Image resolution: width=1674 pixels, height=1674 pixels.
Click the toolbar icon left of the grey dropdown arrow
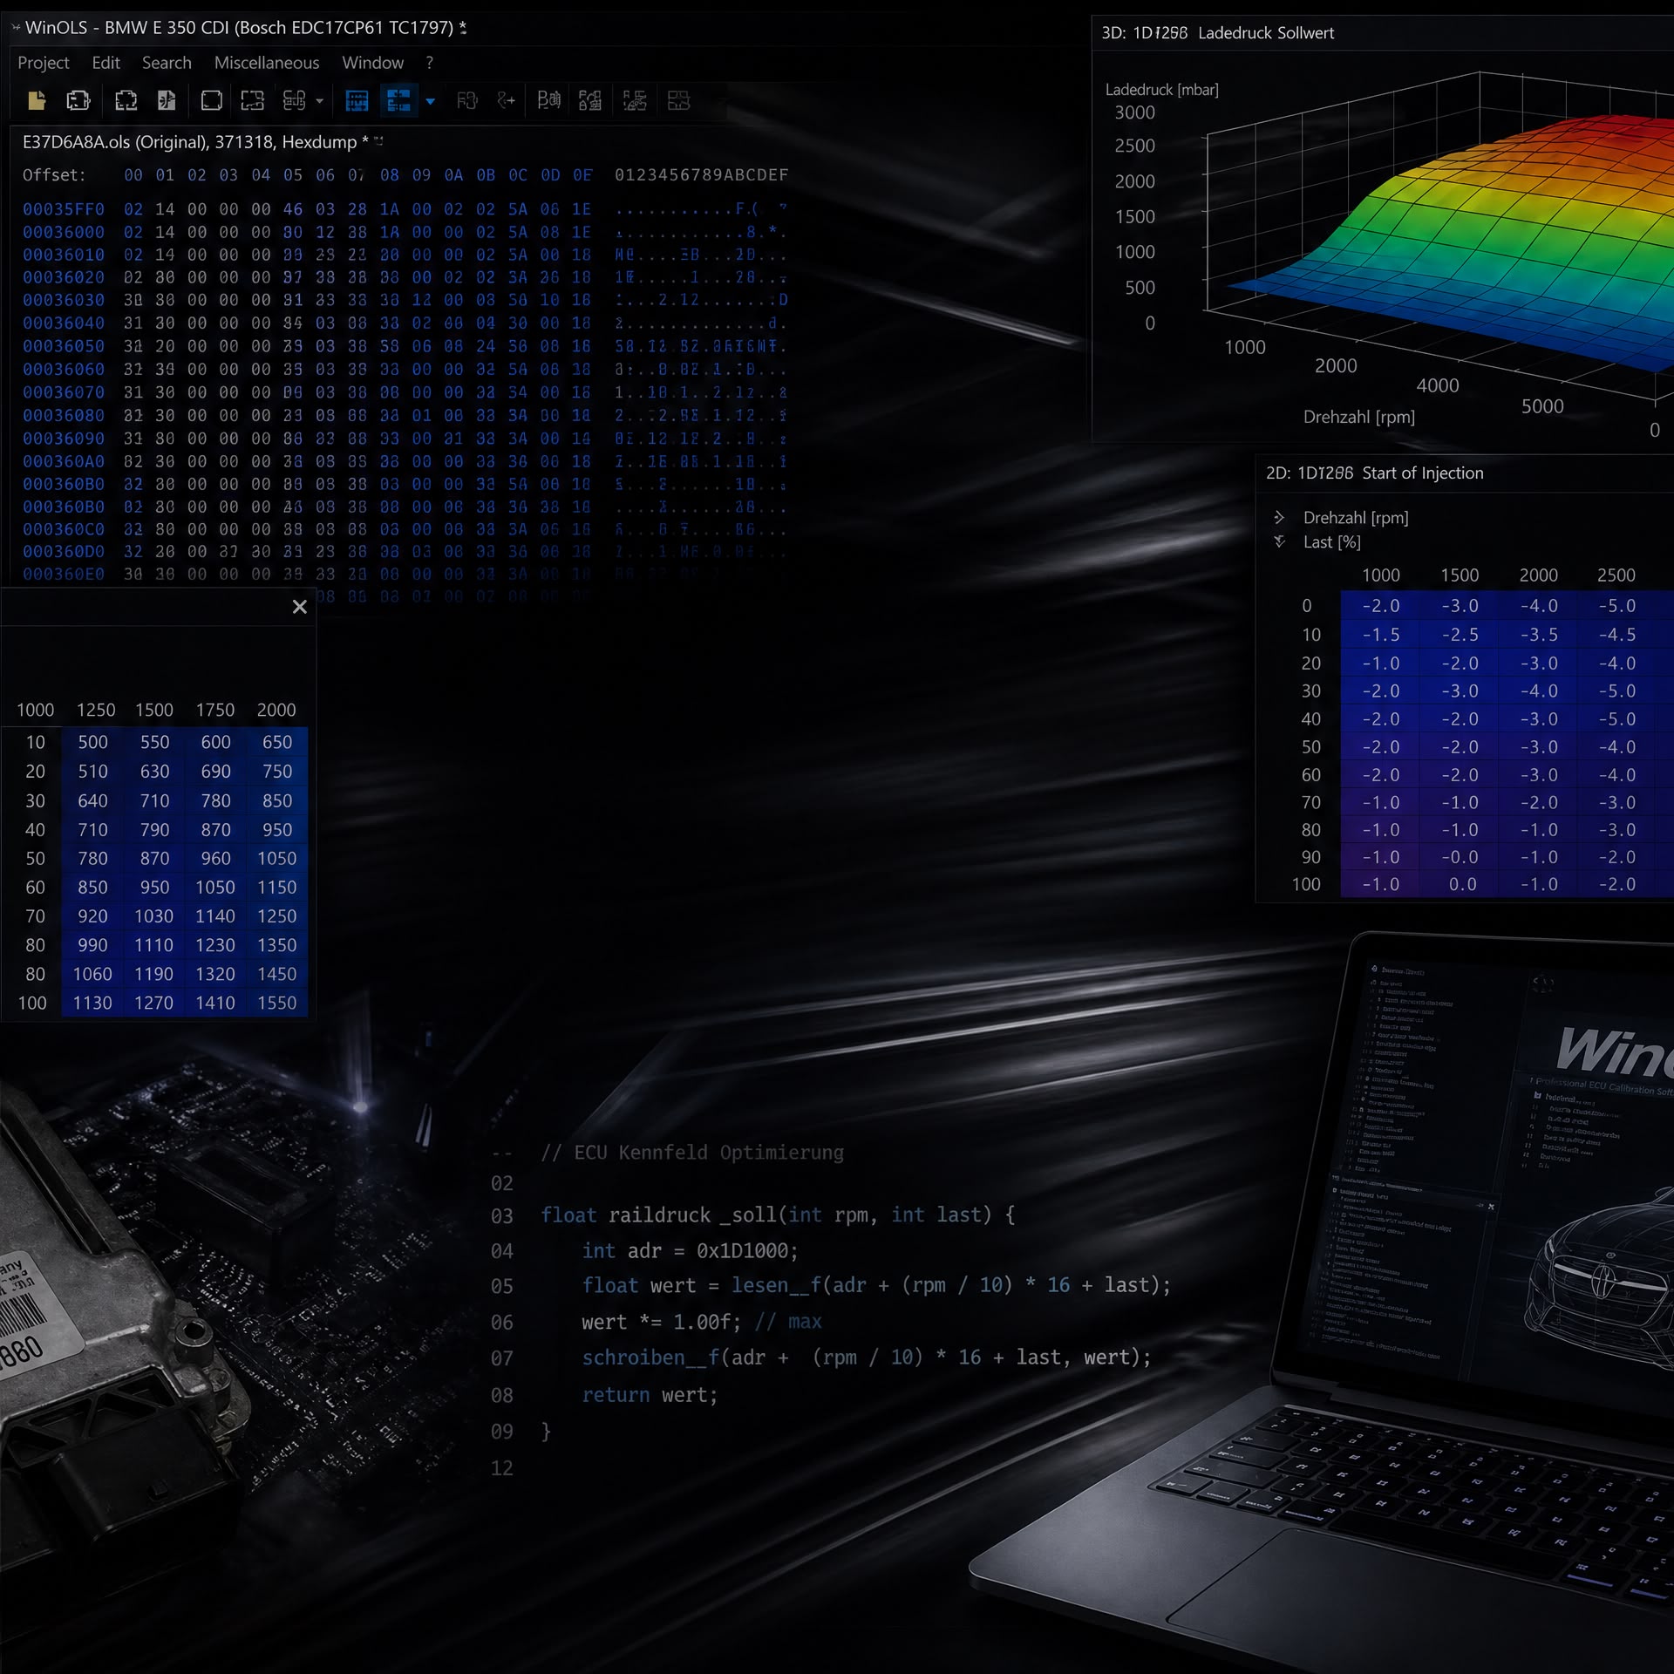click(x=295, y=101)
